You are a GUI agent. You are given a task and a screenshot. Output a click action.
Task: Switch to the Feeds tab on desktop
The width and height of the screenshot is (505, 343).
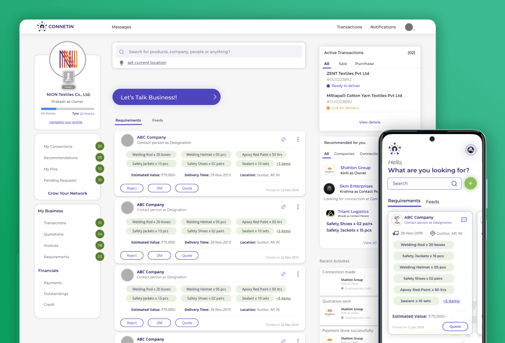(158, 120)
